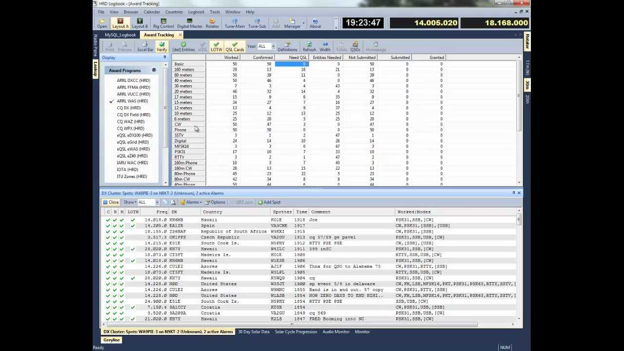Open the Greyline tab
Viewport: 624px width, 351px height.
112,340
